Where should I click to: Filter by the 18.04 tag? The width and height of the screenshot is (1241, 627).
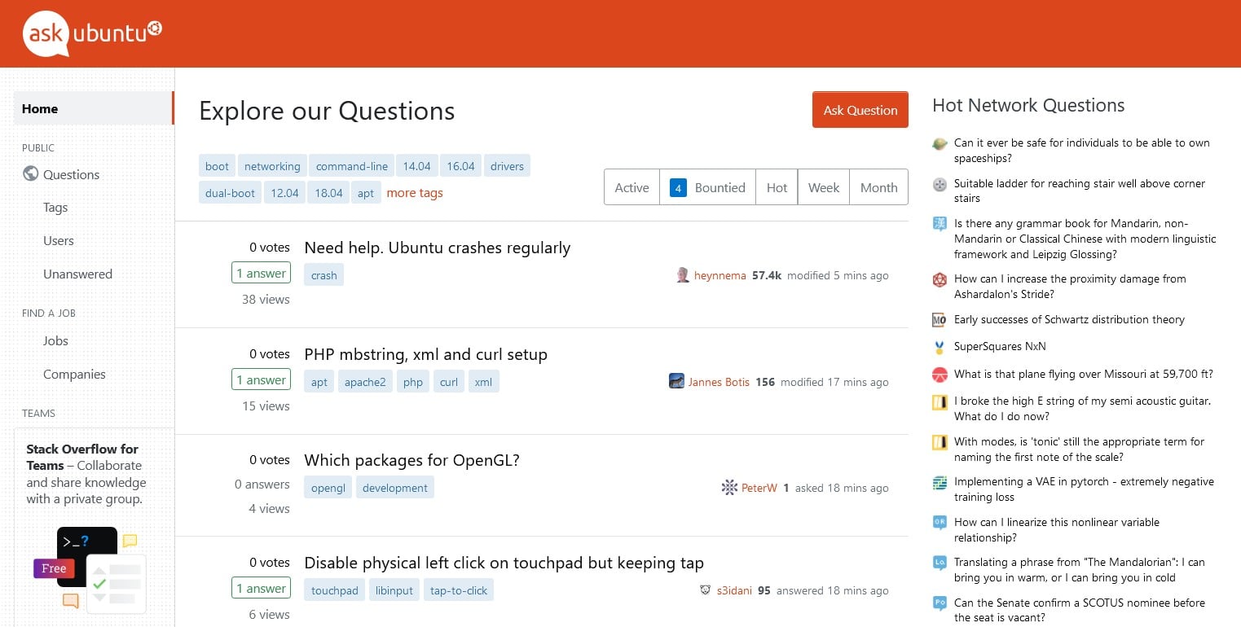(x=328, y=193)
